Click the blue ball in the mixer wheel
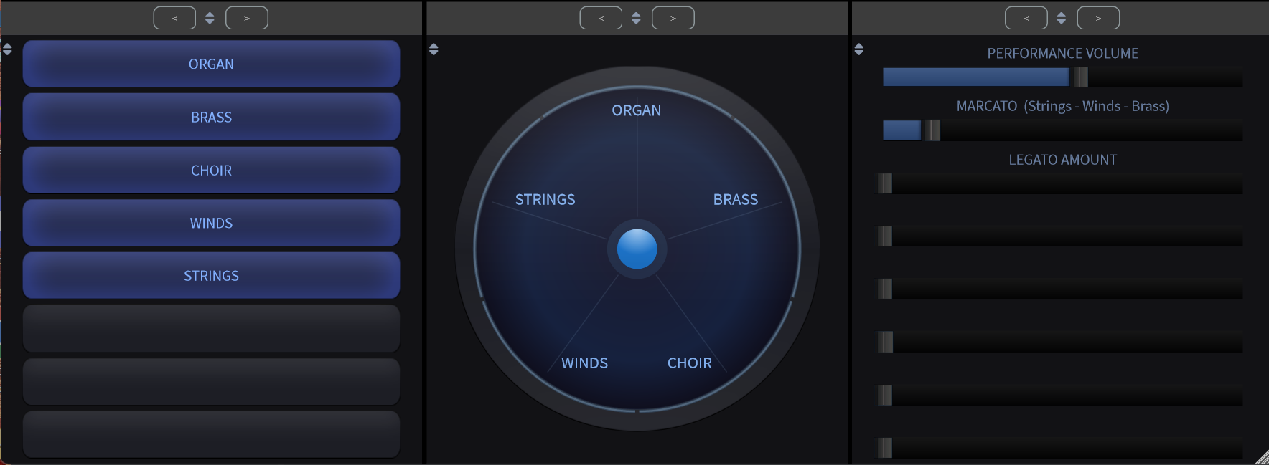The width and height of the screenshot is (1269, 465). [637, 249]
